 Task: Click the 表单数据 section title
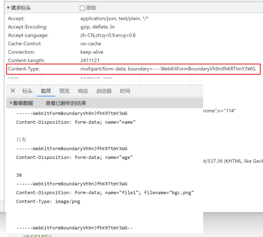coord(23,103)
